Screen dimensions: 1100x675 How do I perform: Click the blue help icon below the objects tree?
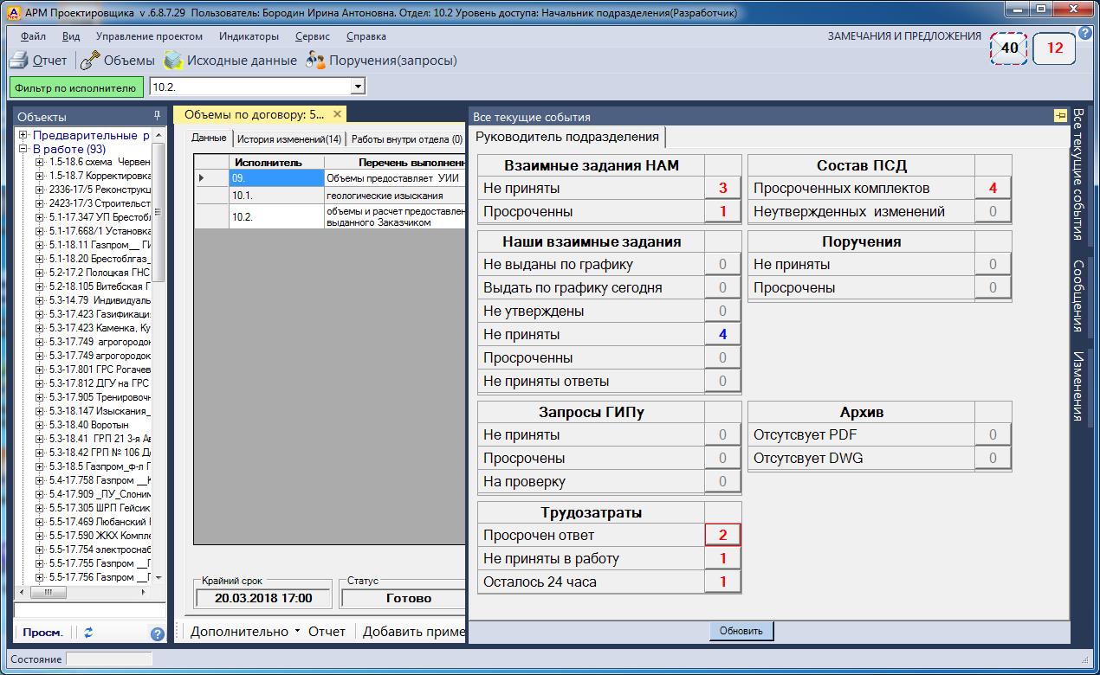tap(157, 633)
